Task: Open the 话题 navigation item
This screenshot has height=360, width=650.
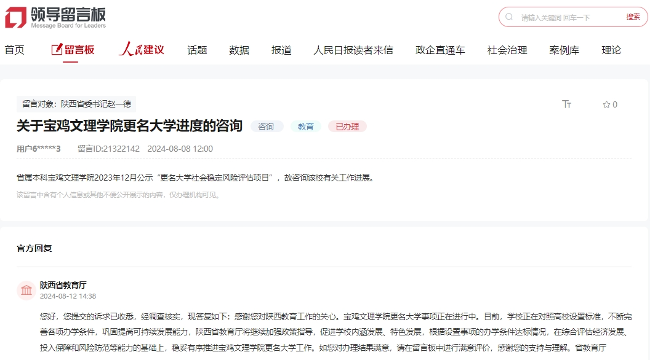Action: (196, 49)
